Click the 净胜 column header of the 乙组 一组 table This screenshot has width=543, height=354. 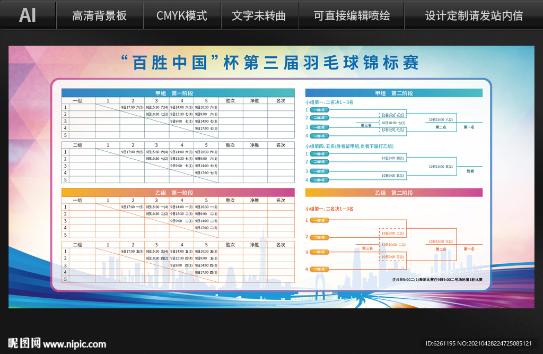coord(255,201)
